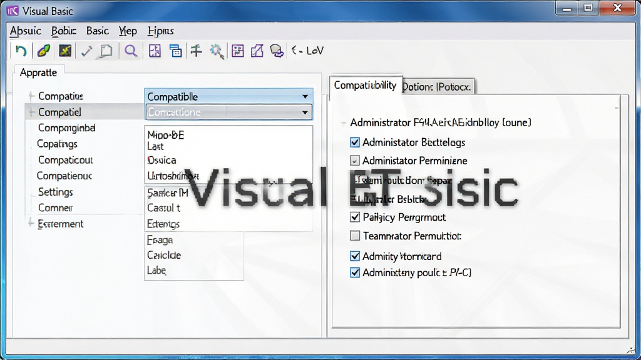The image size is (641, 360).
Task: Uncheck the Administeny poulc checkbox
Action: (355, 272)
